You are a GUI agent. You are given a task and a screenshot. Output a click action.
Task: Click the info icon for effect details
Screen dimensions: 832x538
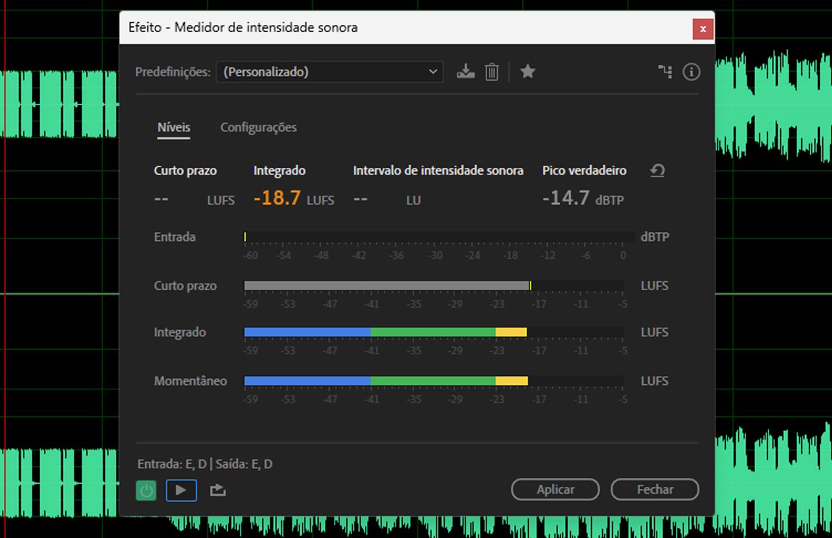pyautogui.click(x=691, y=72)
